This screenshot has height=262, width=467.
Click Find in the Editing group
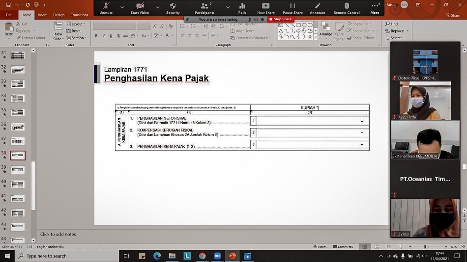(392, 24)
